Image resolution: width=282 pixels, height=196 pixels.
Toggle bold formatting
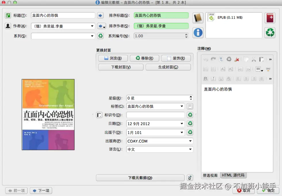(206, 78)
